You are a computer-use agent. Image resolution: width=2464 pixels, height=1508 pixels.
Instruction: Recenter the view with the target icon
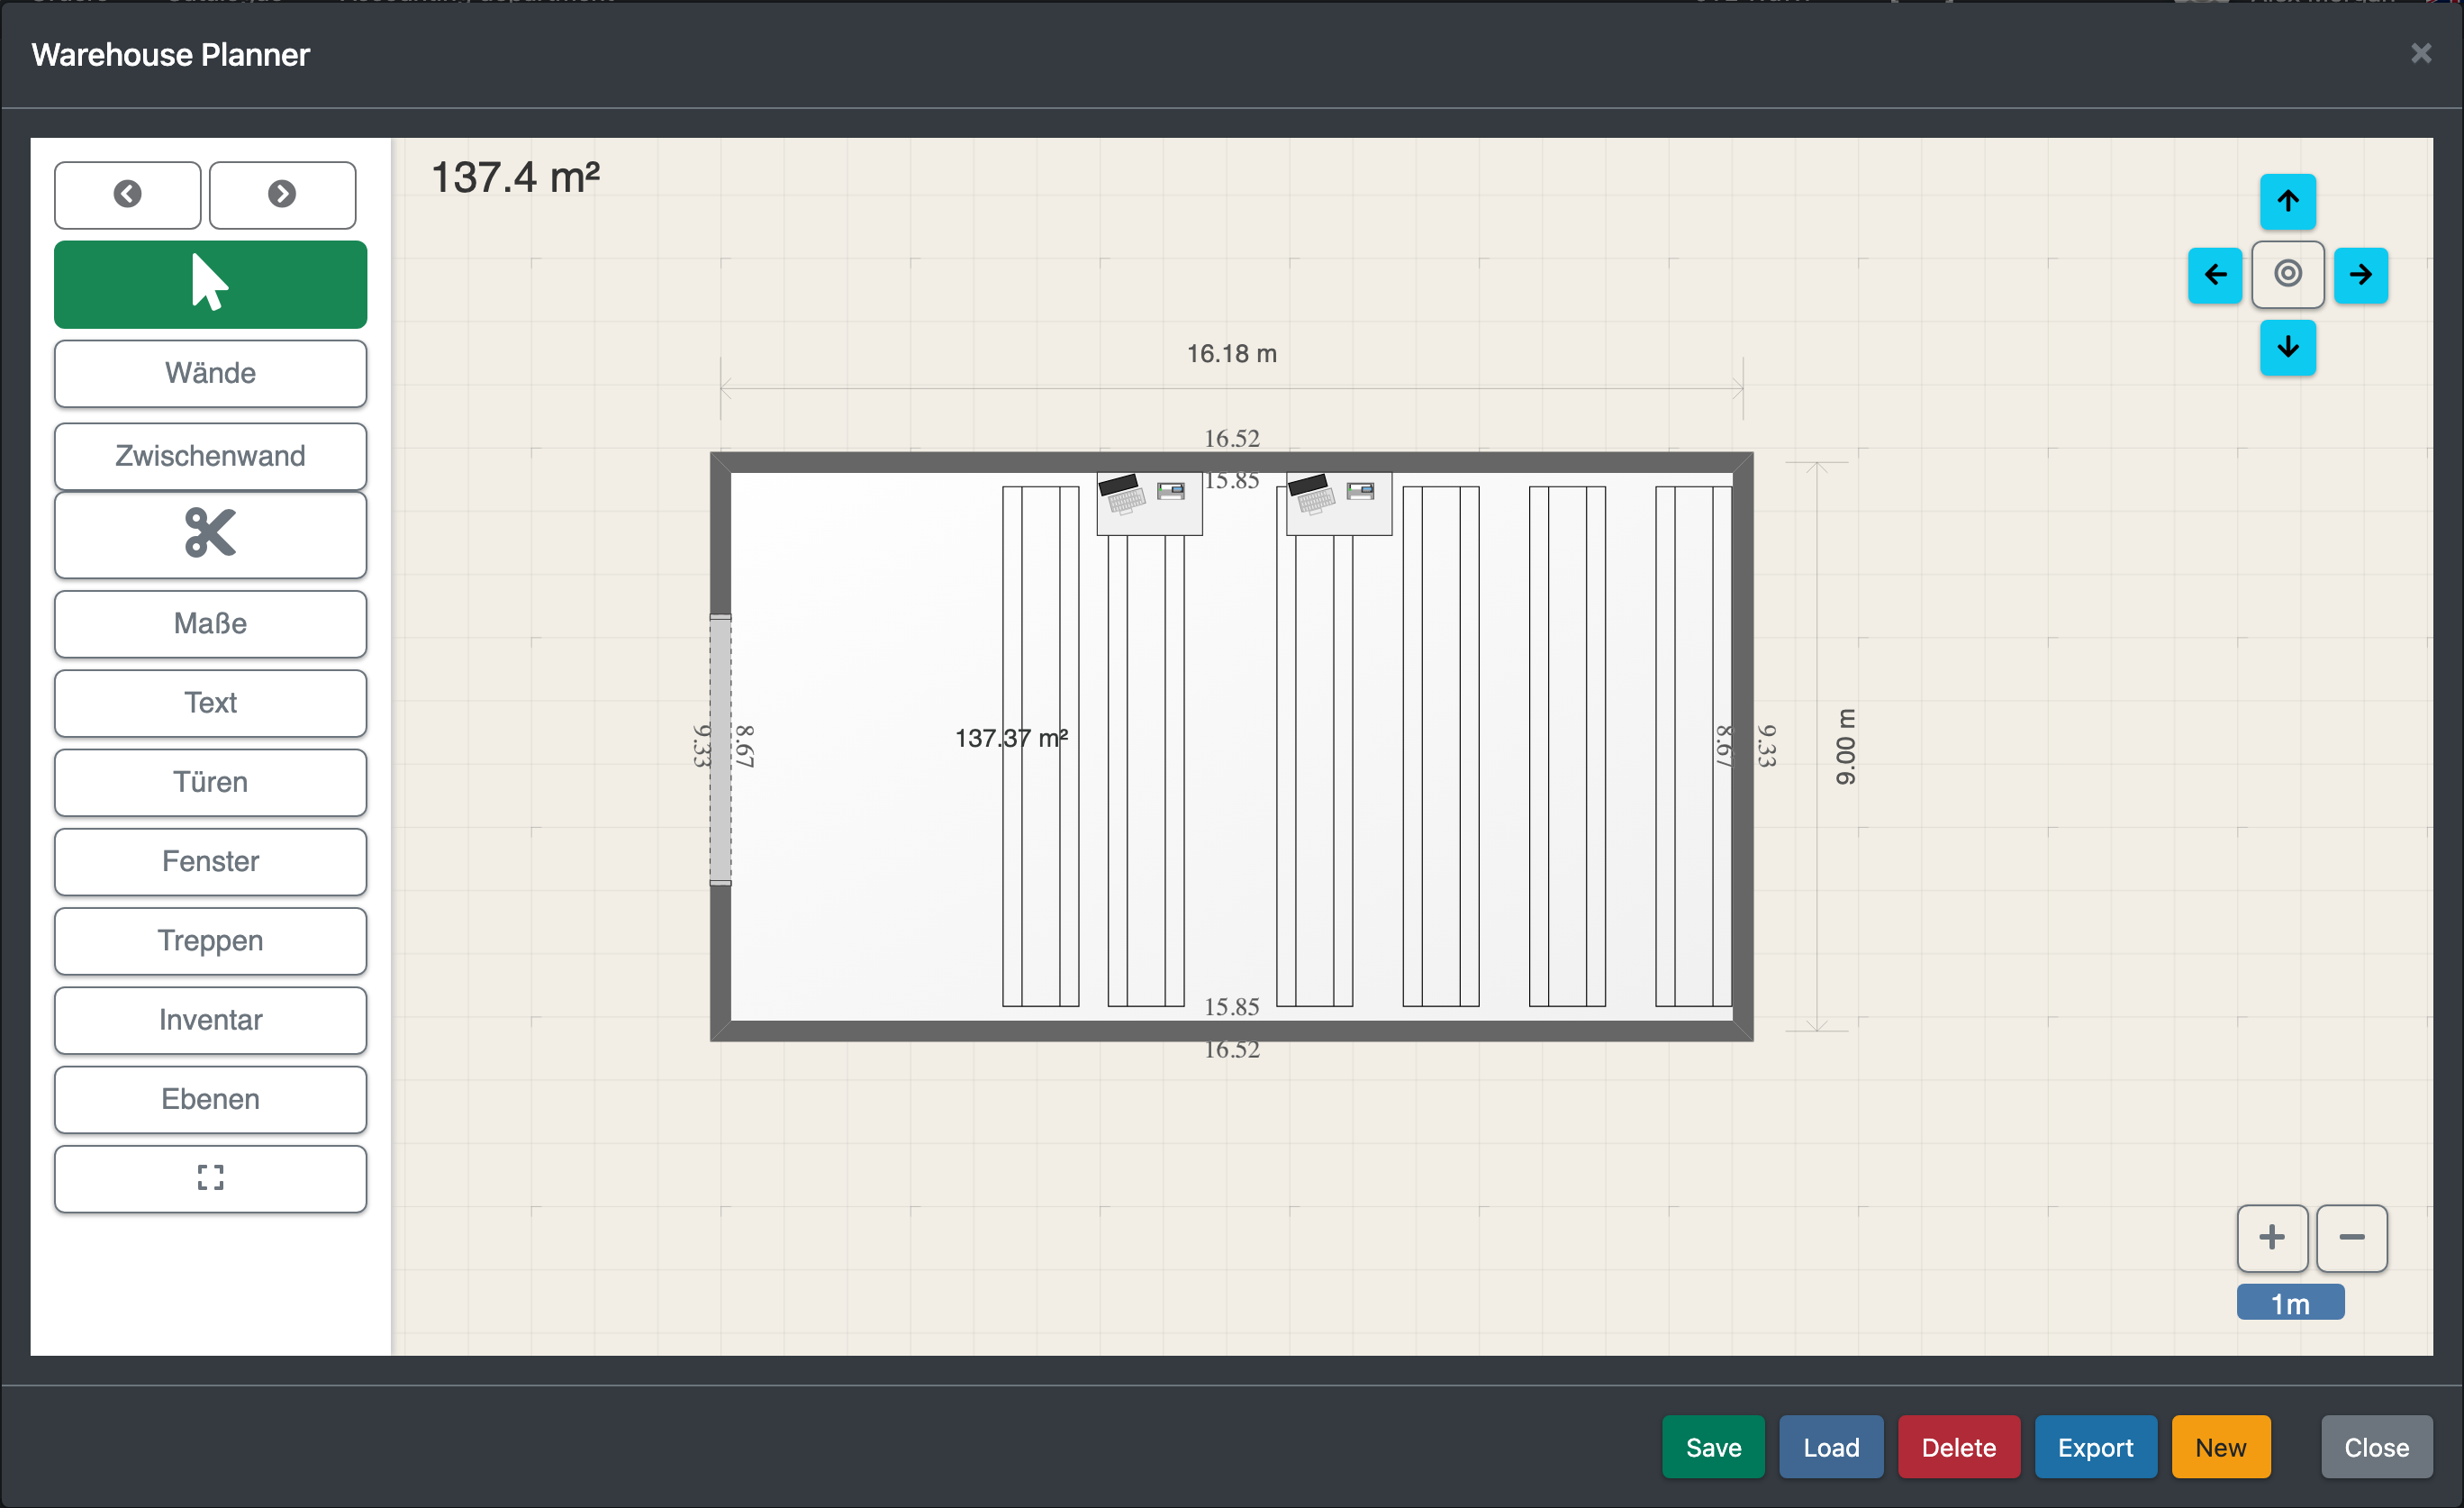(x=2288, y=274)
